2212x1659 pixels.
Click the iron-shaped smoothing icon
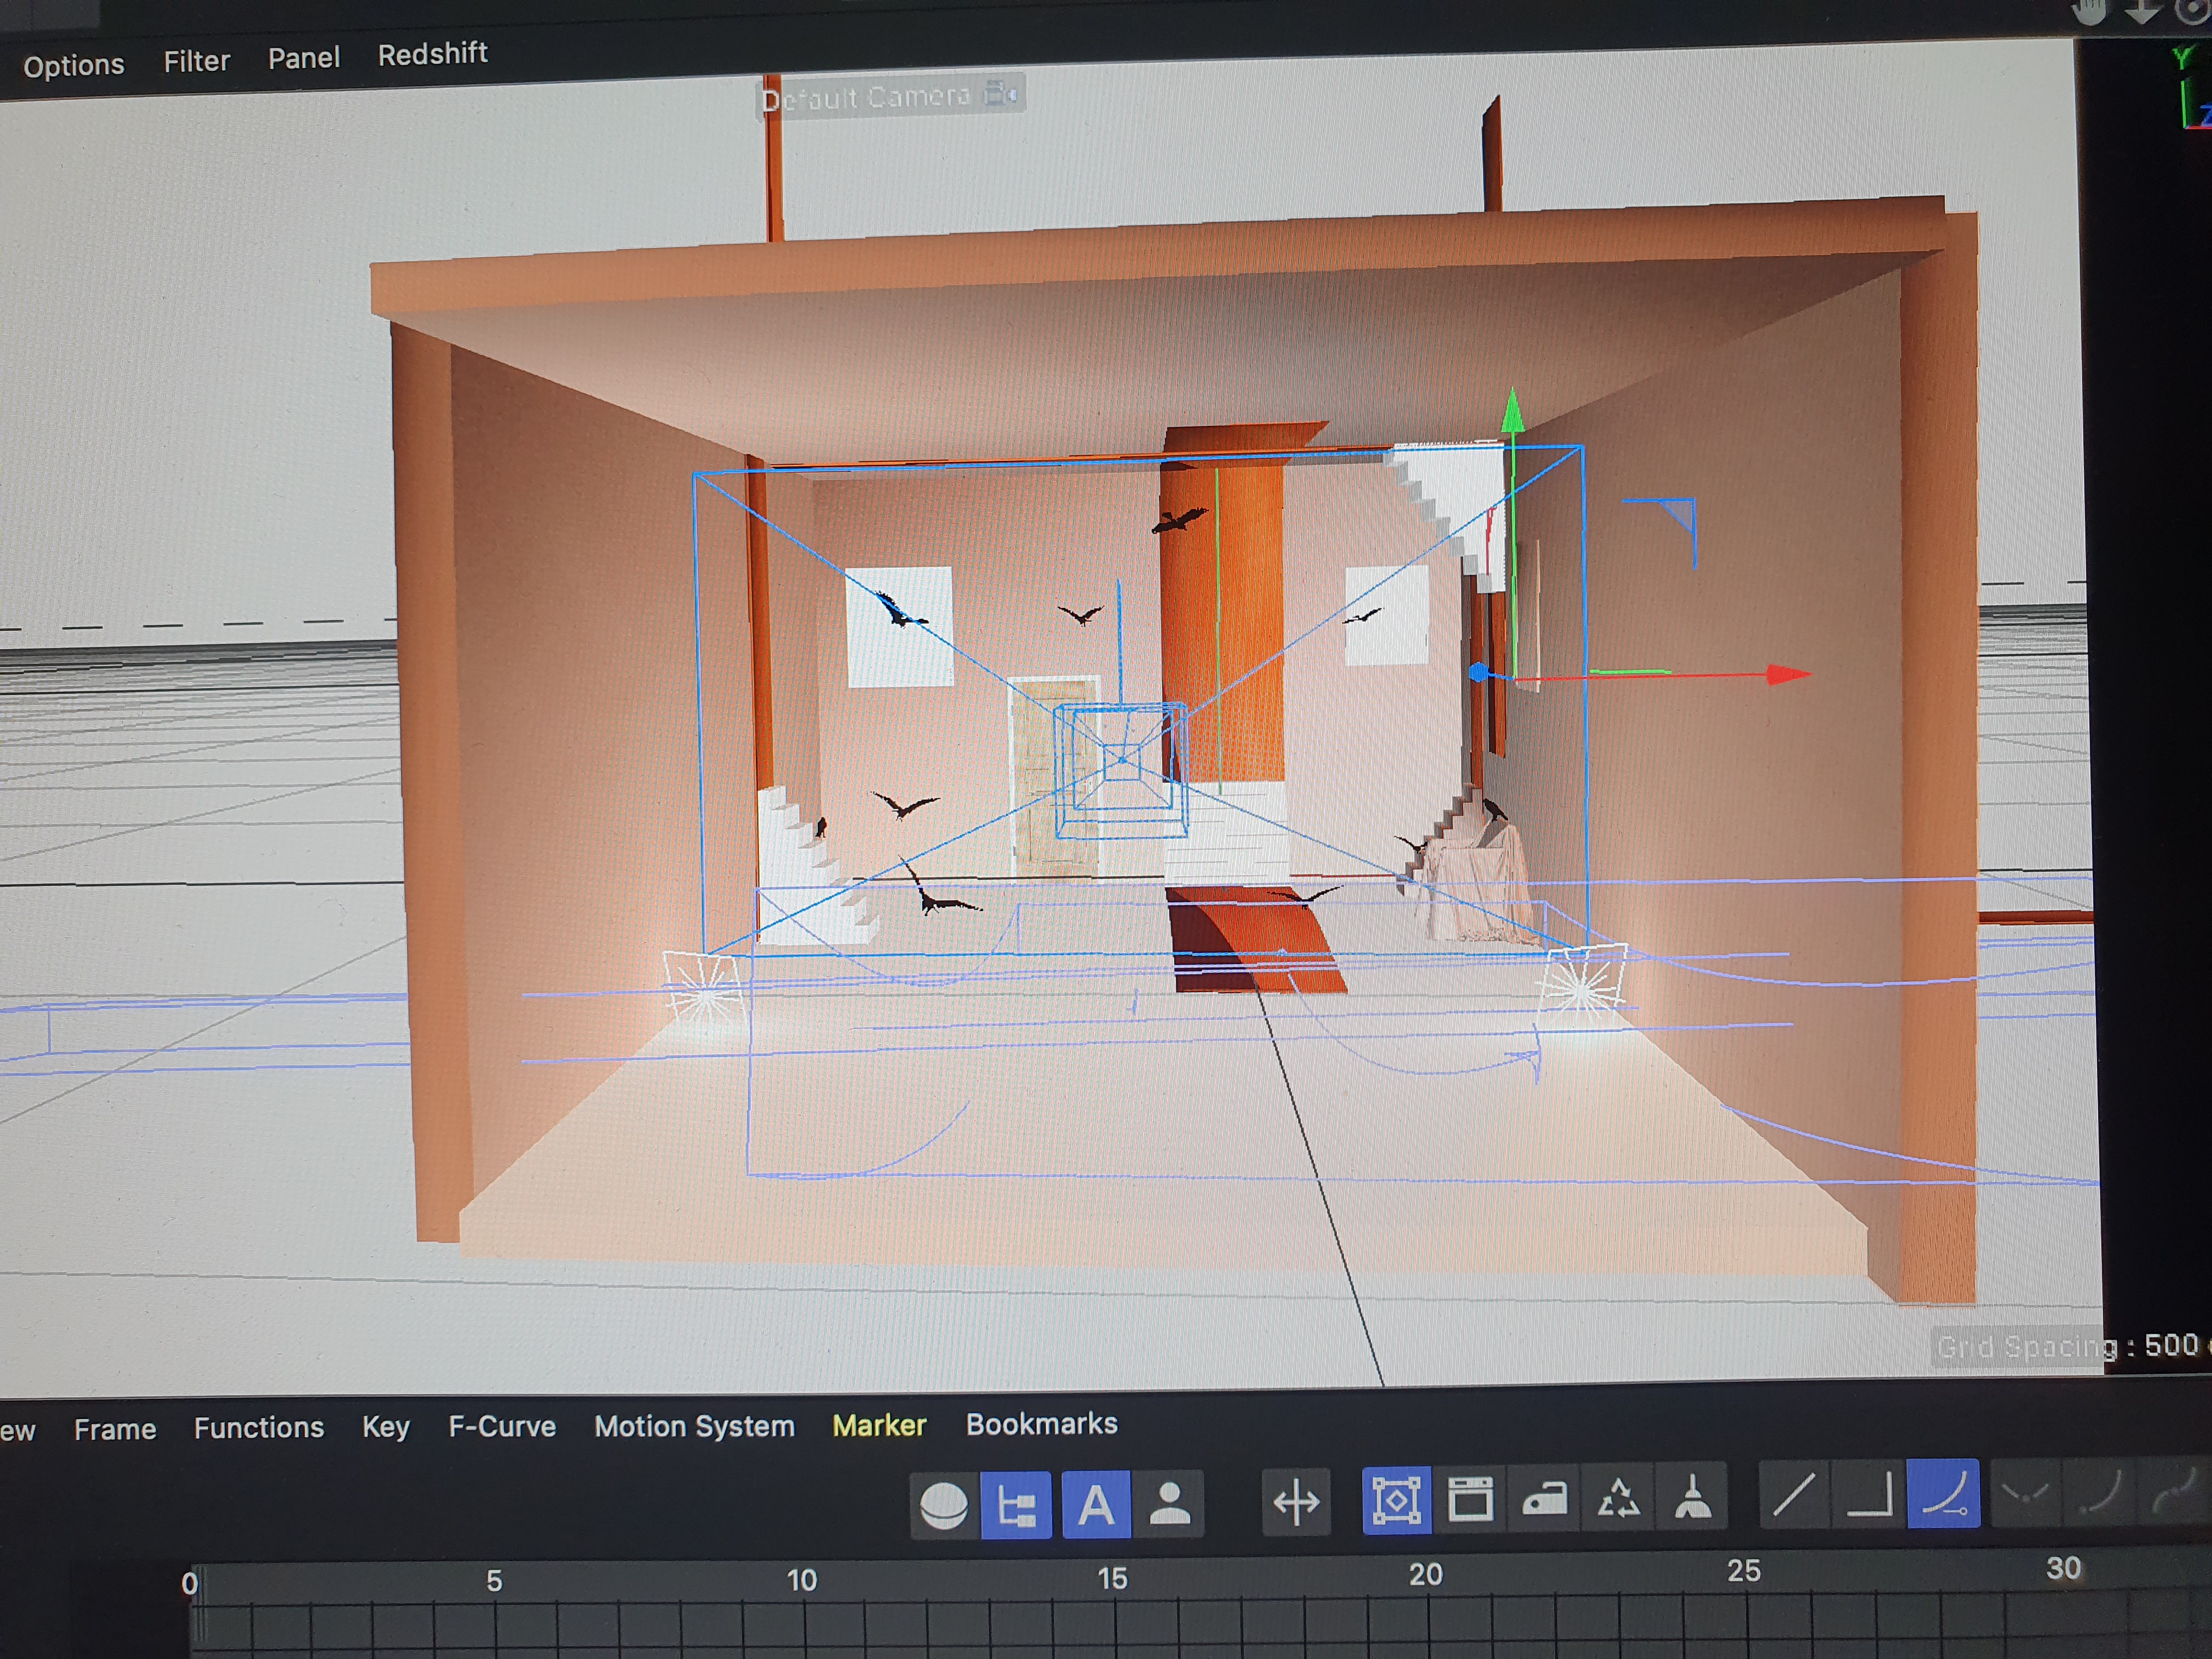(1544, 1498)
